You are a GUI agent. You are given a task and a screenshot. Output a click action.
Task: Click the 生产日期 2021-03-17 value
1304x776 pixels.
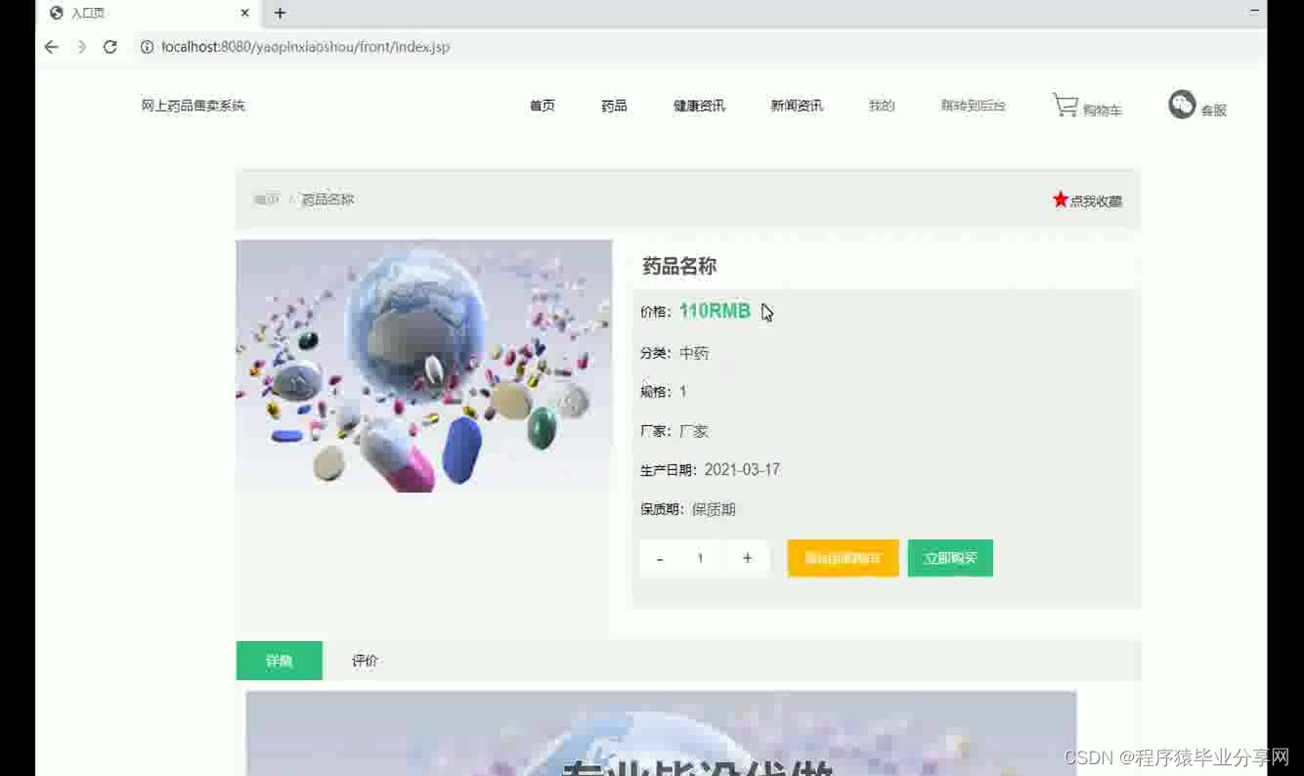(742, 470)
